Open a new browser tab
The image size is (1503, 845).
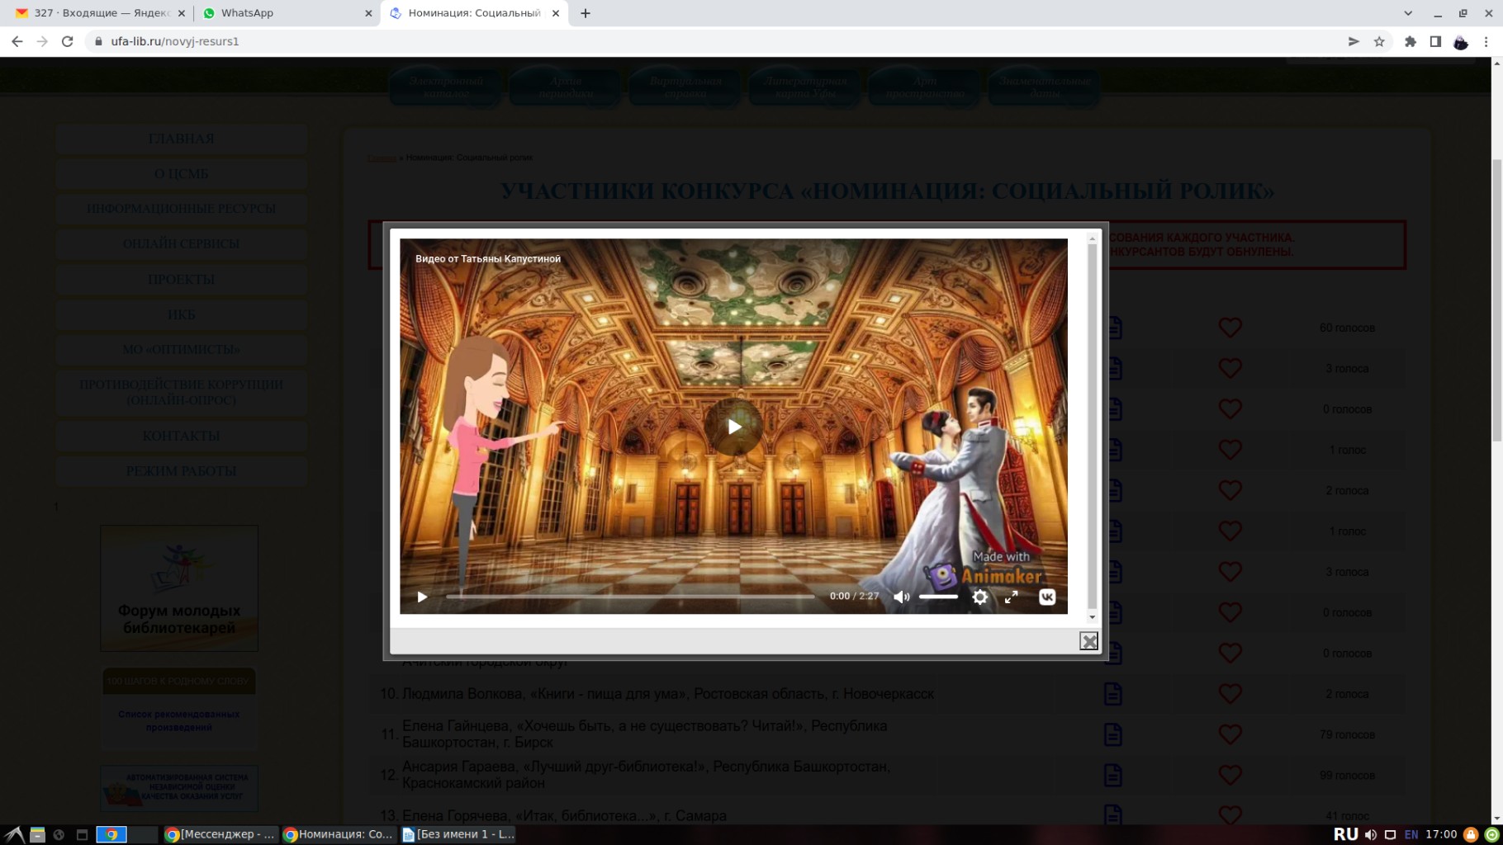pyautogui.click(x=586, y=13)
